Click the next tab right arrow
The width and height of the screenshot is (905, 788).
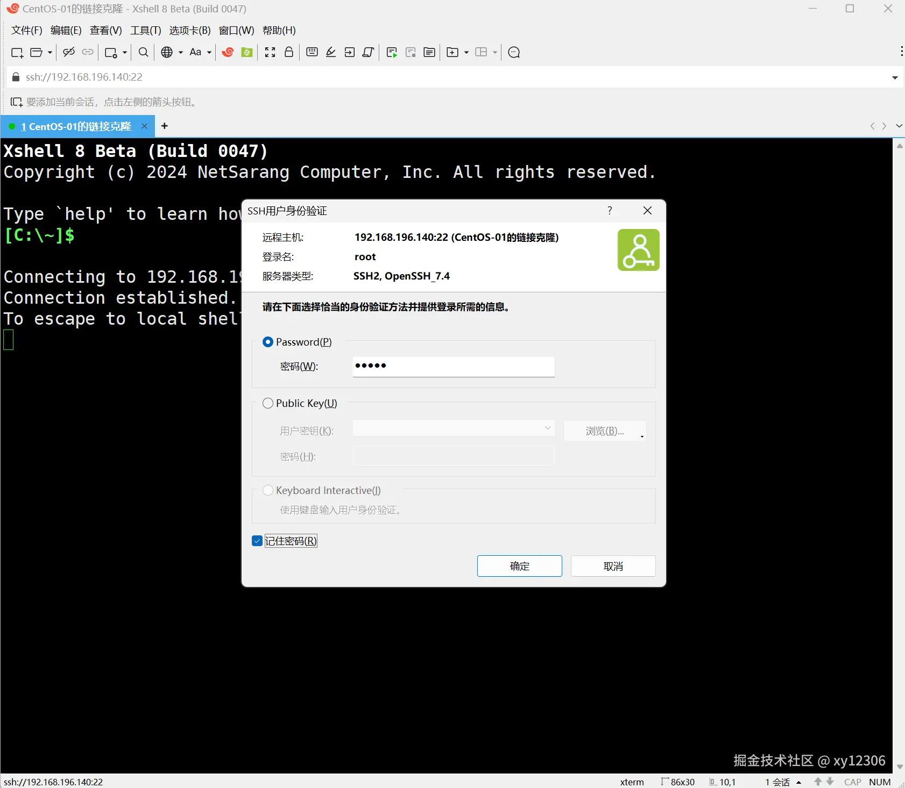(x=884, y=126)
